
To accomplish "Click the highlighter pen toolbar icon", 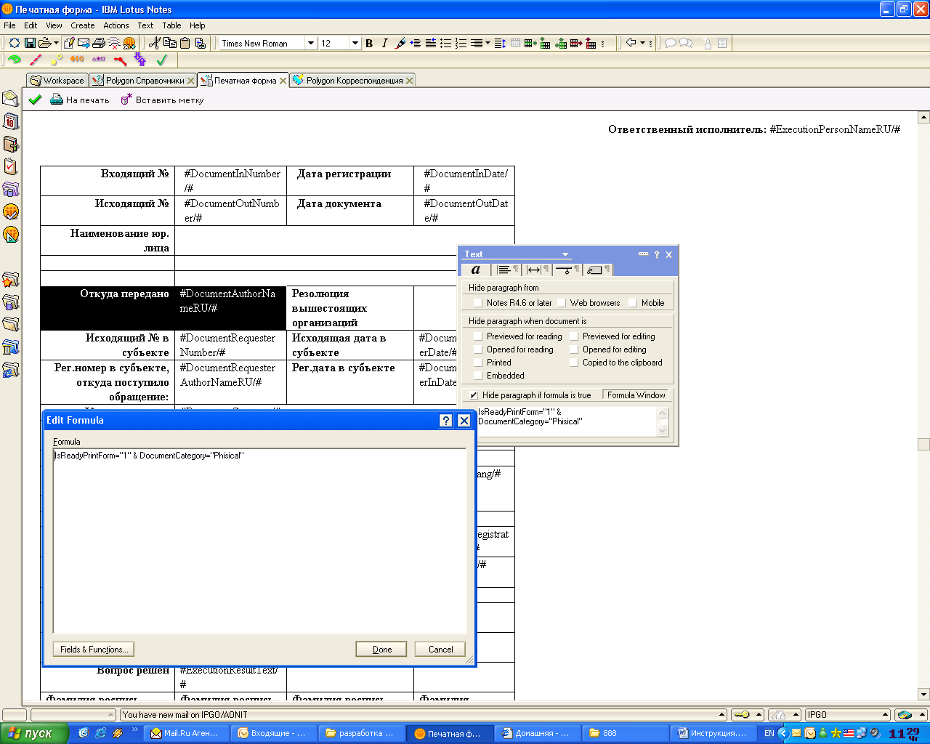I will (x=400, y=44).
